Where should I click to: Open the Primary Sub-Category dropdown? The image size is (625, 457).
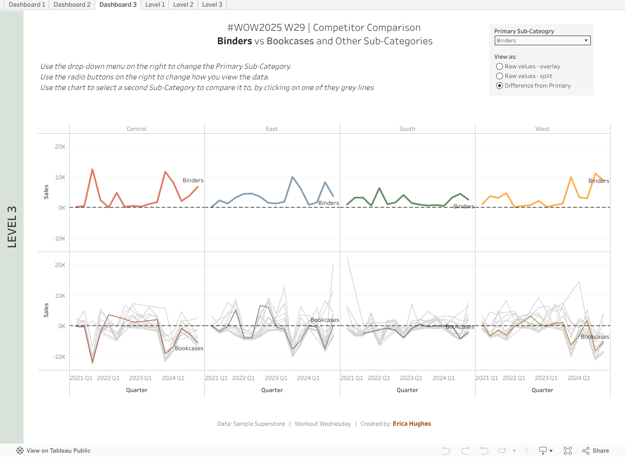click(x=542, y=41)
